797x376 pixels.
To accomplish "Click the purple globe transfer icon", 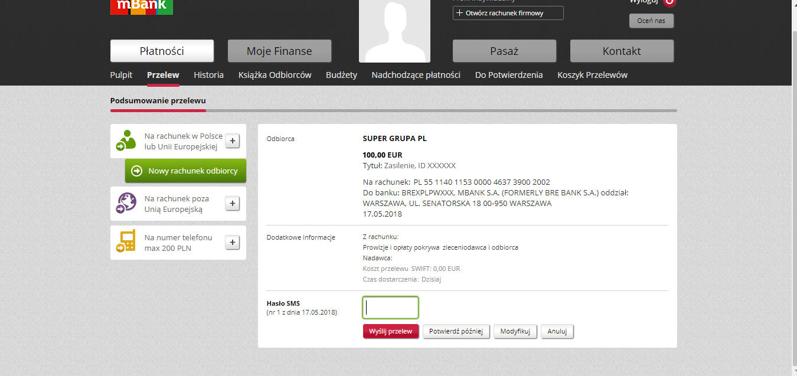I will click(x=126, y=204).
